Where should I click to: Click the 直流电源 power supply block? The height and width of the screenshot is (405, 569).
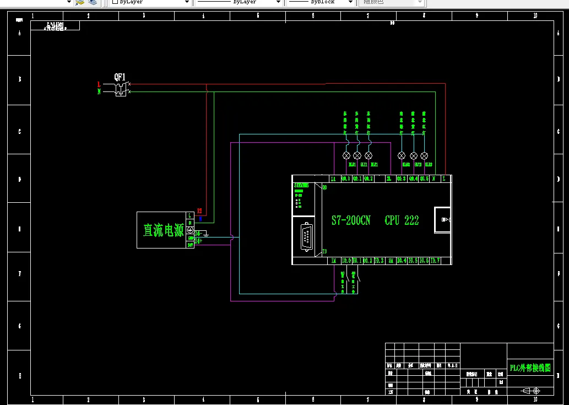[x=162, y=231]
